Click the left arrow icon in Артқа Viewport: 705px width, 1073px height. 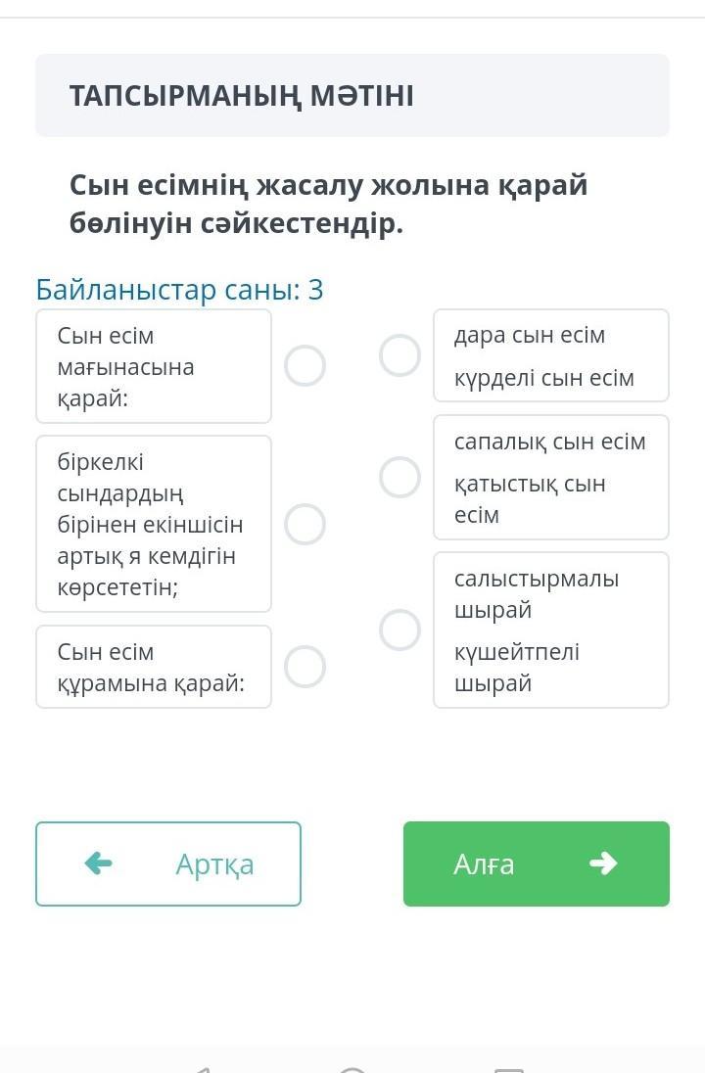tap(99, 863)
